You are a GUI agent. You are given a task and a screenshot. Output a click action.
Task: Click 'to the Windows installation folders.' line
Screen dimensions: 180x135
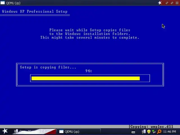90,34
